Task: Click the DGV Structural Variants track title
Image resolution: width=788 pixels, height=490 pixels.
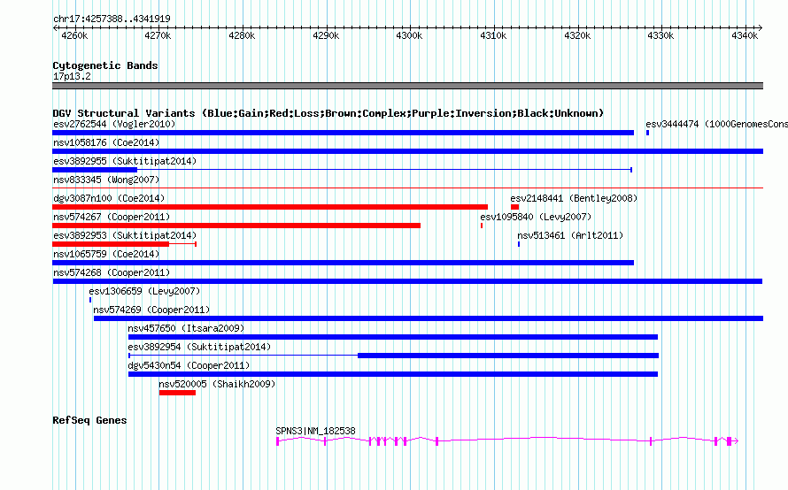Action: pyautogui.click(x=328, y=113)
